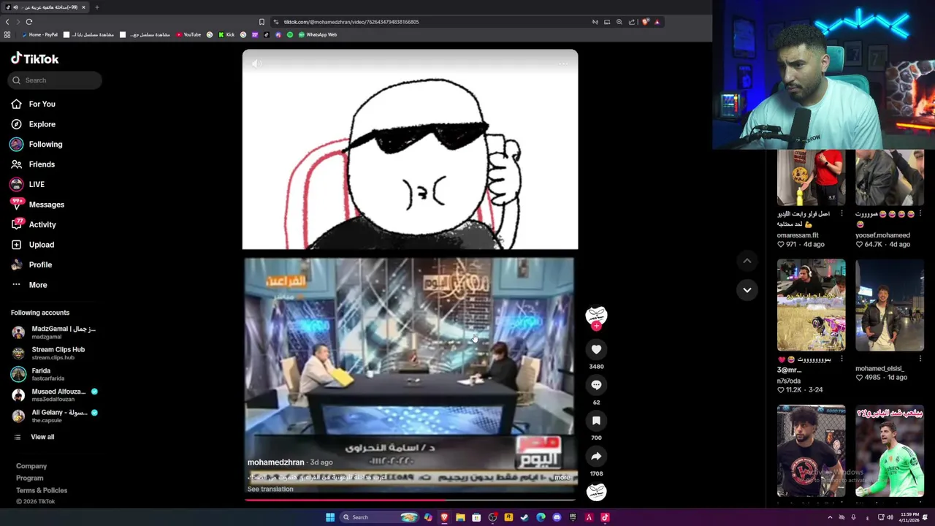Screen dimensions: 935x526
Task: Open the Musaed Alfouzan account
Action: click(55, 394)
